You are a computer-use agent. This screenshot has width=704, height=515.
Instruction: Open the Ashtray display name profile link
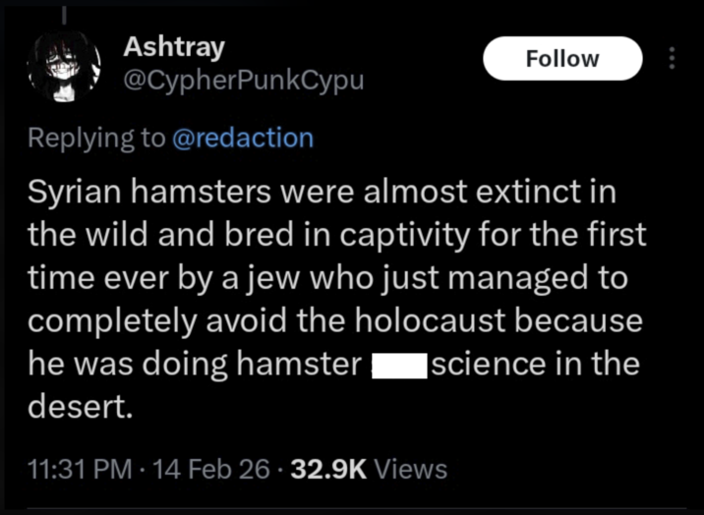(x=174, y=46)
